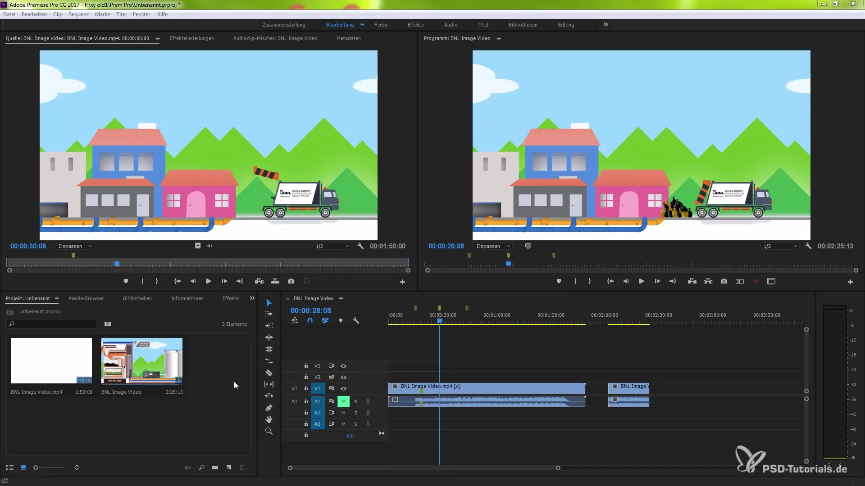The height and width of the screenshot is (486, 865).
Task: Open the Fenster menu
Action: (x=141, y=14)
